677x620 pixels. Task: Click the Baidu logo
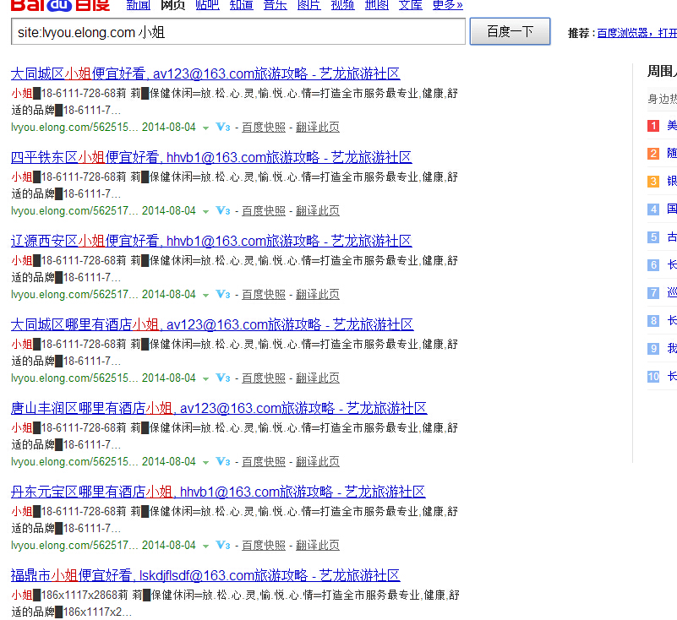point(60,5)
